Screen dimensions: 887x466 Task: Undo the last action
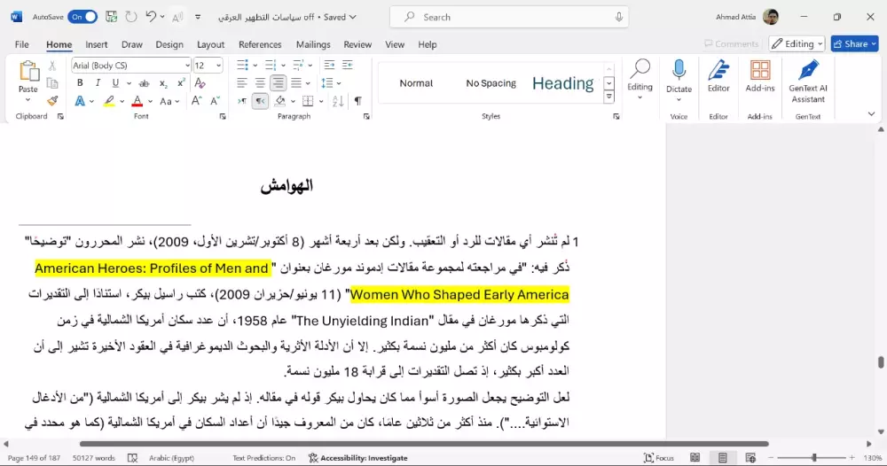pos(151,17)
